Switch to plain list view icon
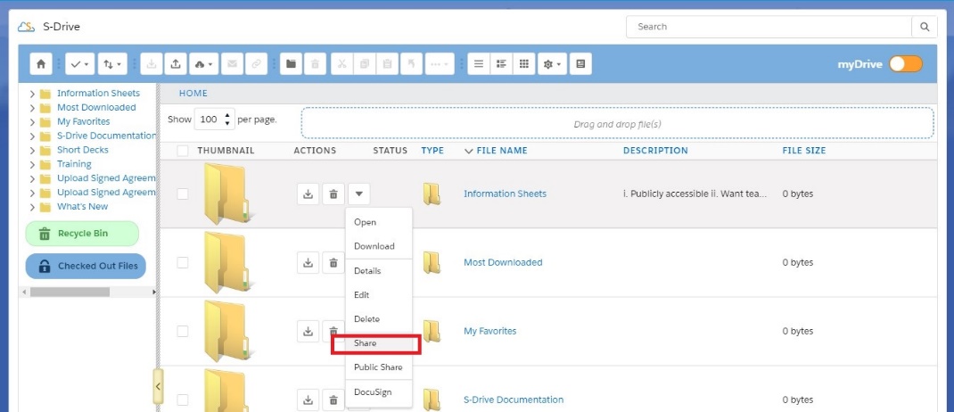 click(x=479, y=64)
